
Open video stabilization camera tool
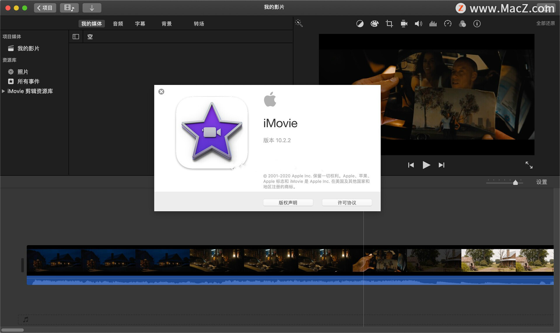[x=404, y=24]
